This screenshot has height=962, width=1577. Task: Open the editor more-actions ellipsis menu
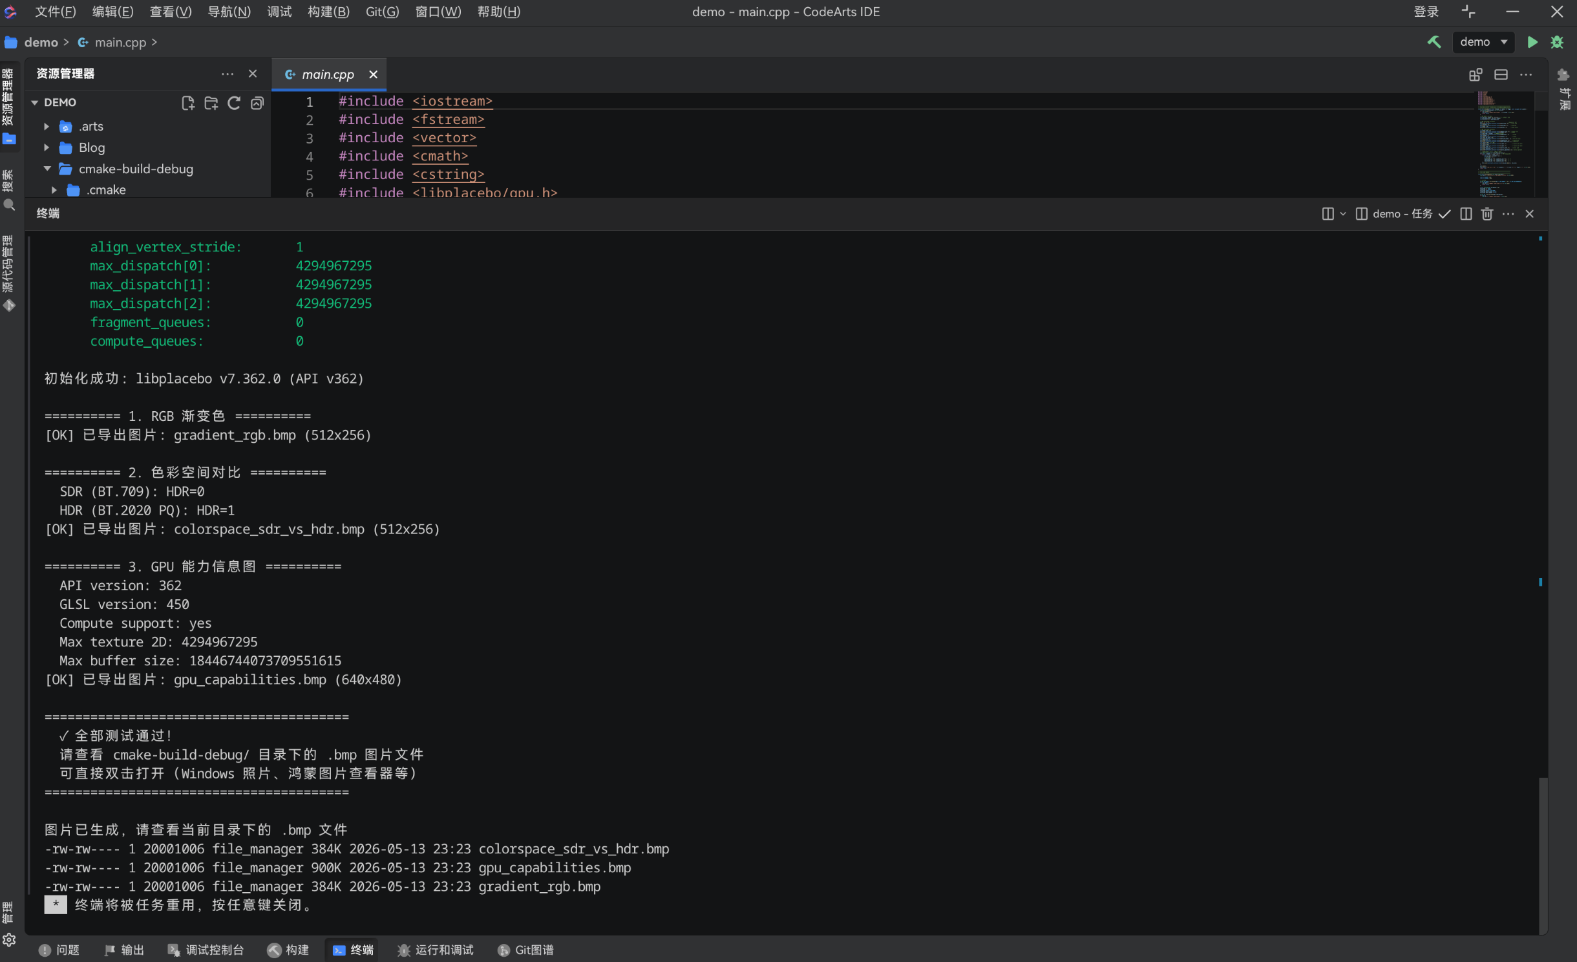pos(1526,75)
